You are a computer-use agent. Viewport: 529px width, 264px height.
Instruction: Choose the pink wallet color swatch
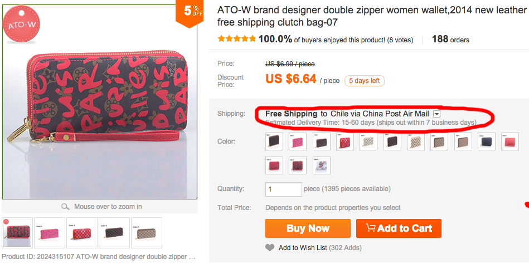(298, 142)
